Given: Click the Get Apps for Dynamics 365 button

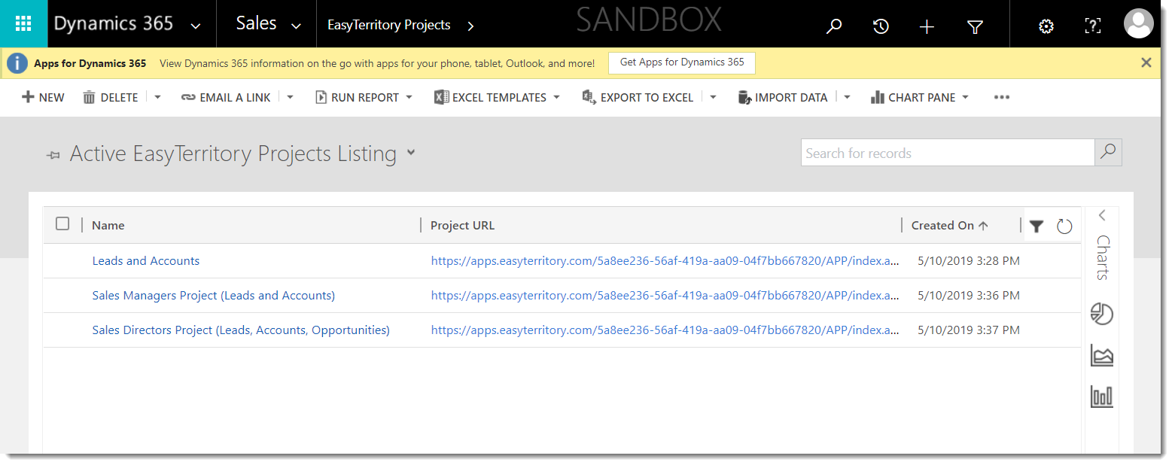Looking at the screenshot, I should pos(682,63).
